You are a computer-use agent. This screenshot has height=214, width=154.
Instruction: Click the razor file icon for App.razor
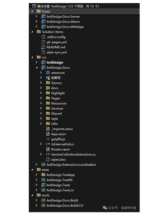[x=48, y=134]
